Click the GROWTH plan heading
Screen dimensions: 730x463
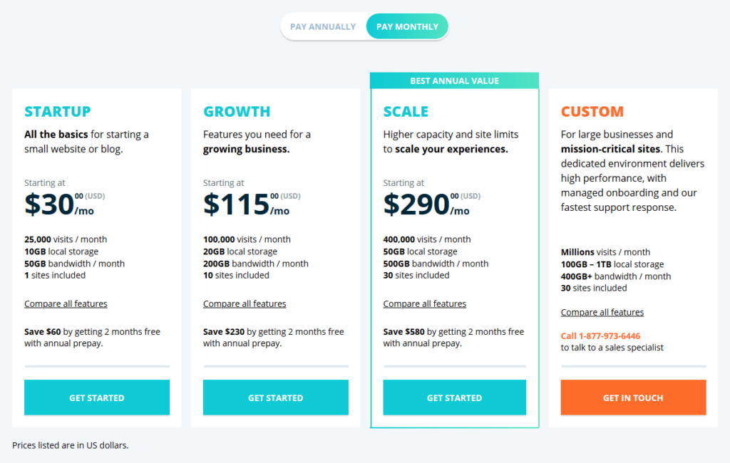(x=237, y=112)
